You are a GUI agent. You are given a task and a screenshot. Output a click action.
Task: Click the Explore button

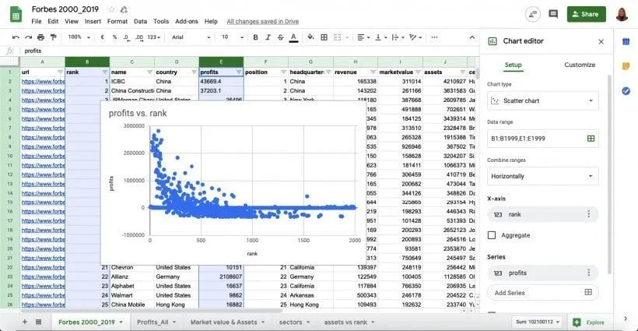[x=589, y=322]
